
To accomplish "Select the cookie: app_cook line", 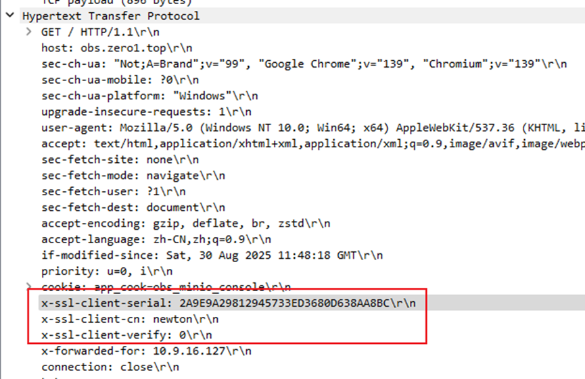I will [x=166, y=287].
